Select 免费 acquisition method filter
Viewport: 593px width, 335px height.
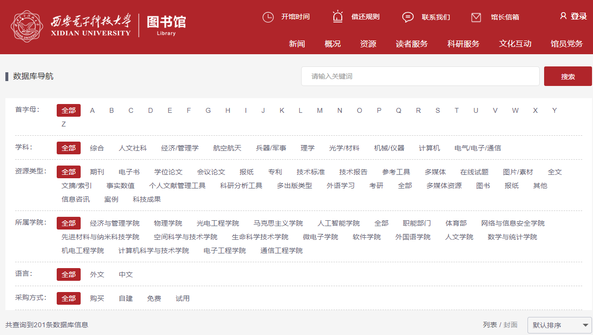pyautogui.click(x=154, y=298)
